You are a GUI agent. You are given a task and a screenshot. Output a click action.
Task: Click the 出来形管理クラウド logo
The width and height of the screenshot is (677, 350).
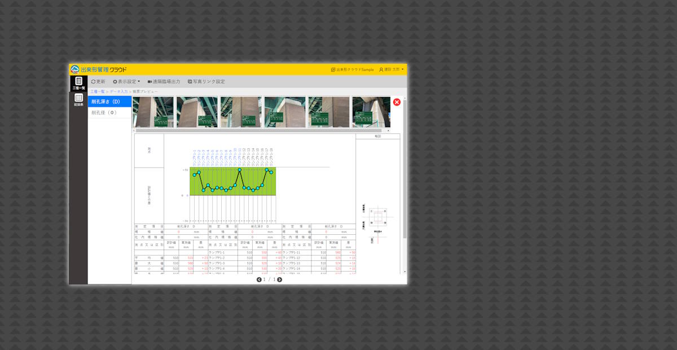click(99, 69)
